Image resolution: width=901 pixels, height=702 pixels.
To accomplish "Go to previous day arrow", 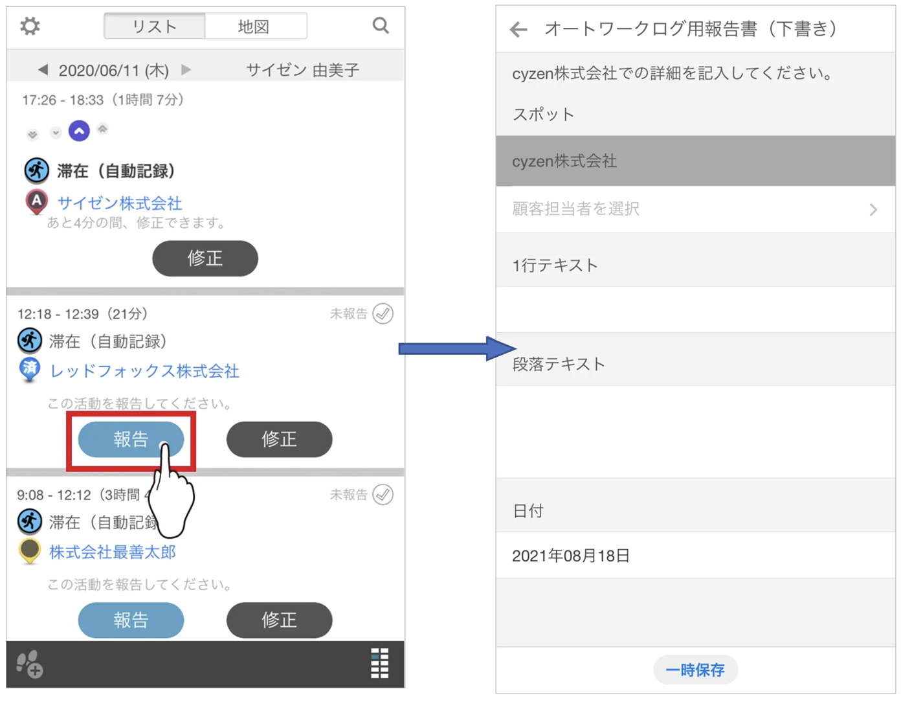I will point(43,69).
